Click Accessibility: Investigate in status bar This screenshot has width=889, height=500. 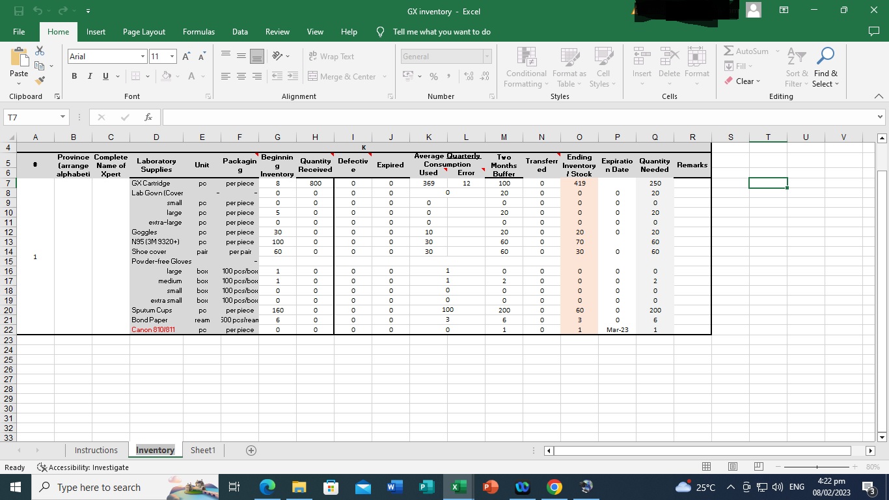pos(83,467)
